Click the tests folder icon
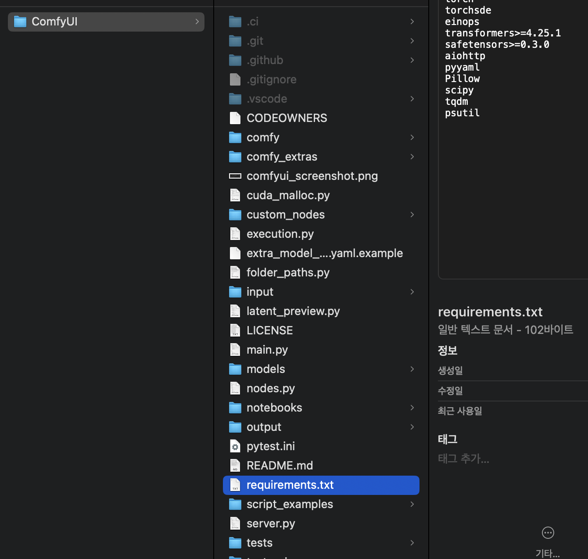 235,543
